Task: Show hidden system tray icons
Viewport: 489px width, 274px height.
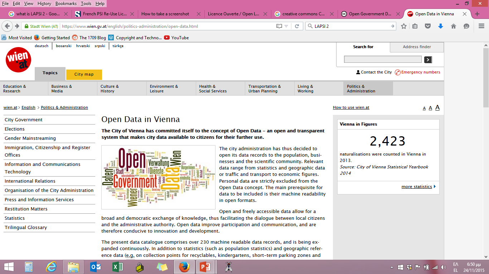Action: (x=392, y=267)
